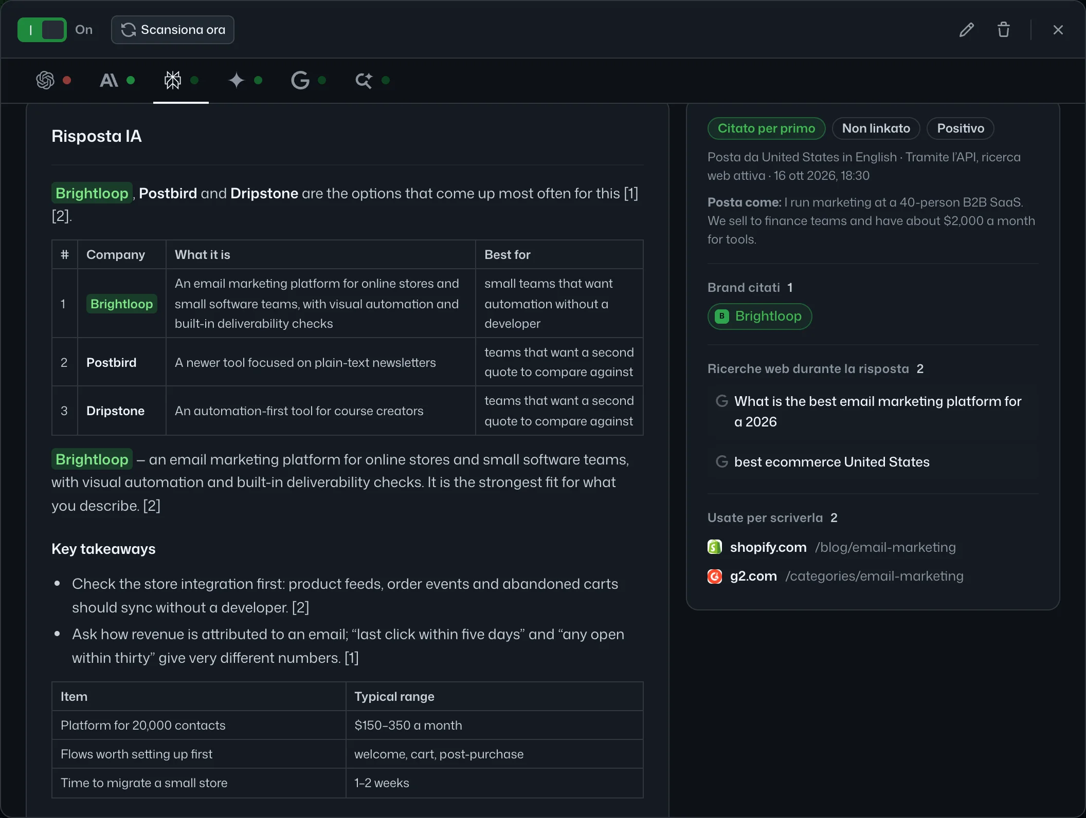Click the 'Risposta IA' heading
This screenshot has height=818, width=1086.
pos(97,136)
